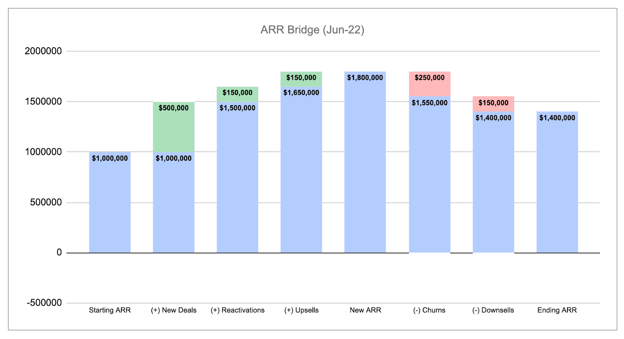Click the chart title ARR Bridge (Jun-22)
Viewport: 624px width, 339px height.
[x=312, y=30]
